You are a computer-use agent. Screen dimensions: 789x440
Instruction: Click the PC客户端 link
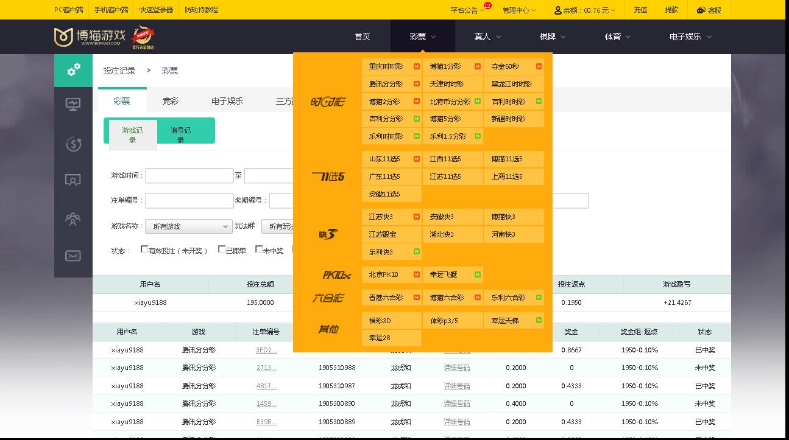point(69,10)
